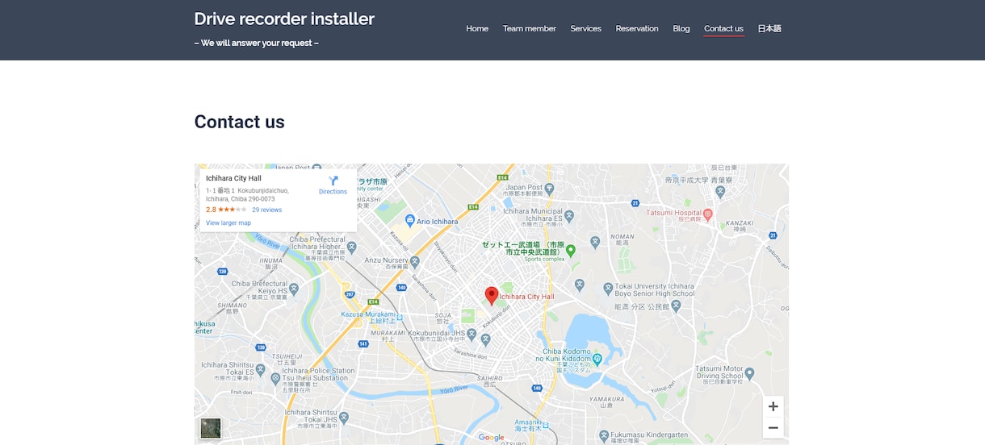Switch site language to 日本語
This screenshot has height=445, width=985.
click(x=769, y=28)
